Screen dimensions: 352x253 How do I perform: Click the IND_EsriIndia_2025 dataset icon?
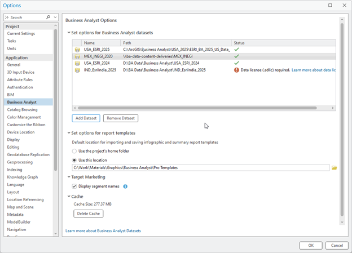[x=77, y=70]
